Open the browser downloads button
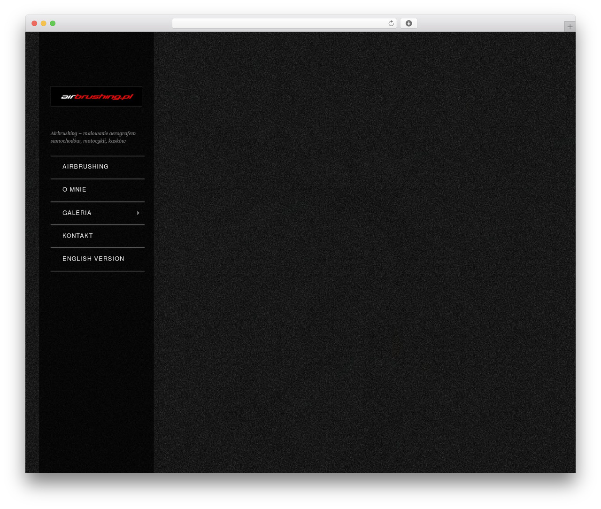 click(x=408, y=23)
